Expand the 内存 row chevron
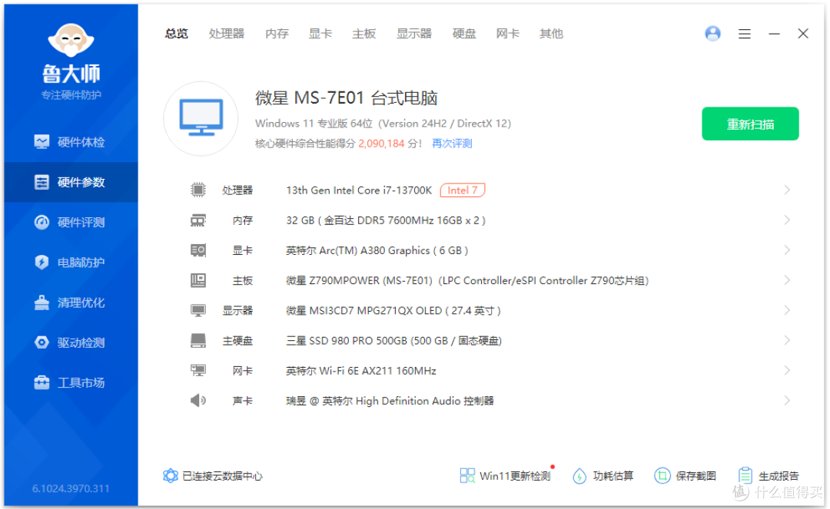 coord(787,220)
